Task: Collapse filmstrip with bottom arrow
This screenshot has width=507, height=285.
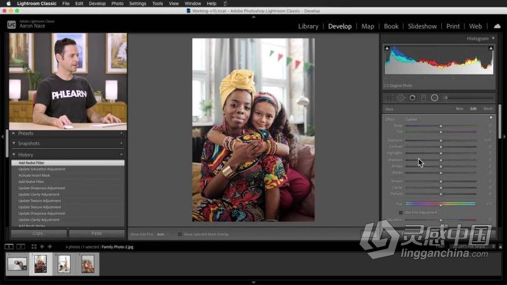Action: point(253,282)
